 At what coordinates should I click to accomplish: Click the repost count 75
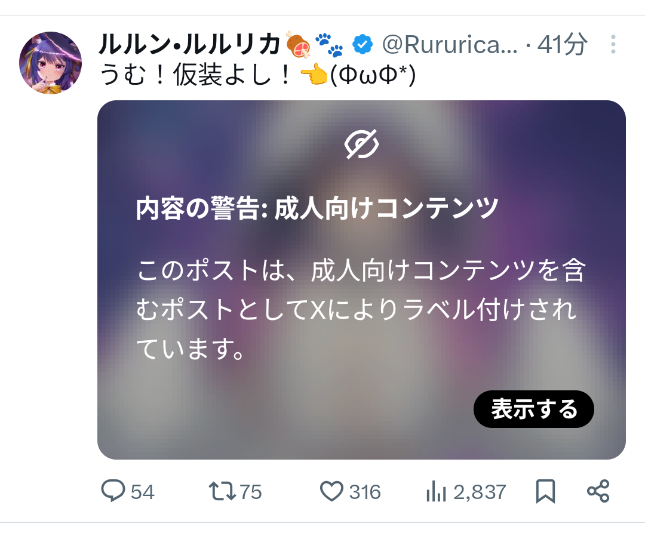[x=250, y=492]
